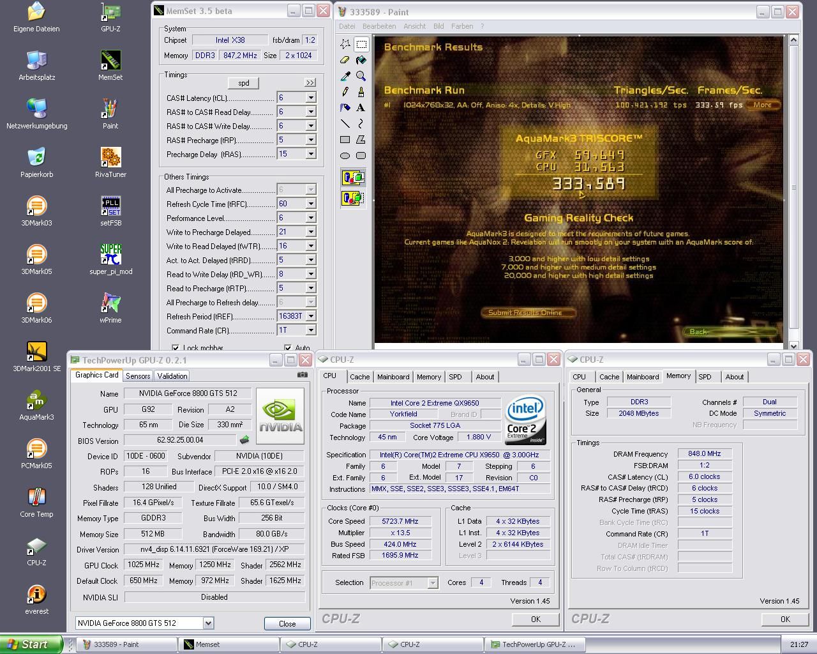Select the Papierkorb recycle bin icon
The width and height of the screenshot is (817, 654).
tap(36, 162)
